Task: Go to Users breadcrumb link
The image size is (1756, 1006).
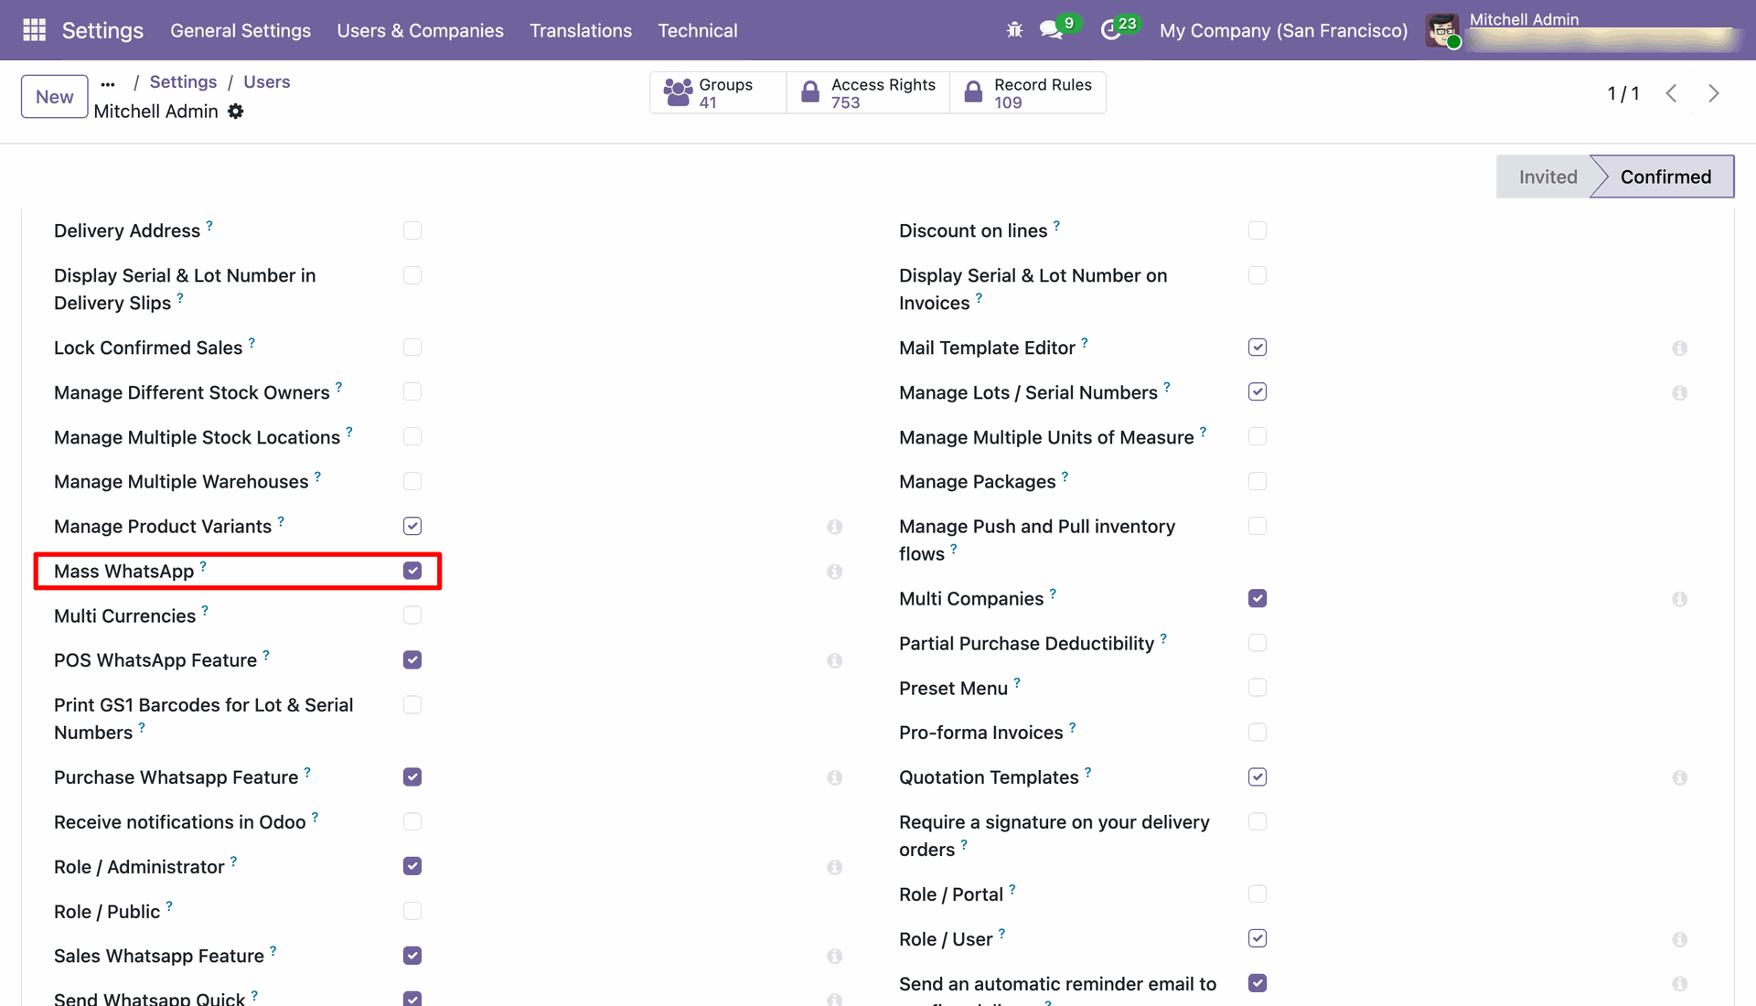Action: [x=266, y=81]
